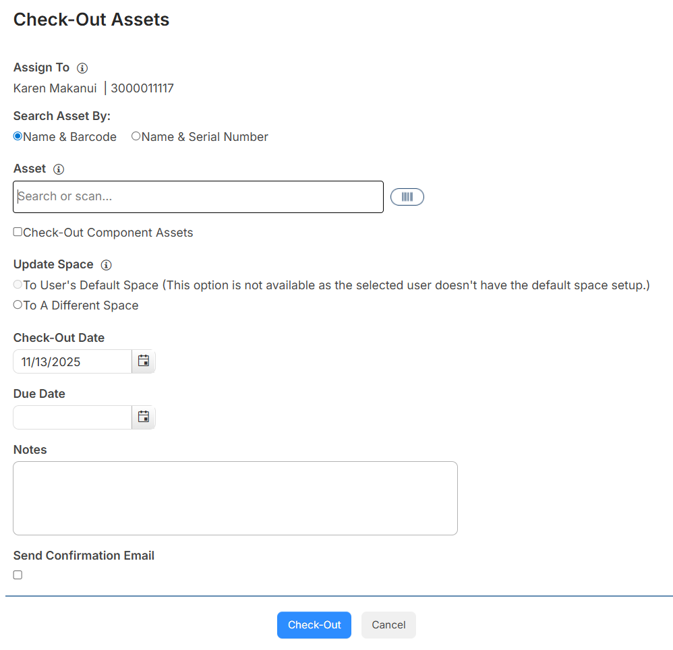Click the disabled User's Default Space option

tap(17, 285)
